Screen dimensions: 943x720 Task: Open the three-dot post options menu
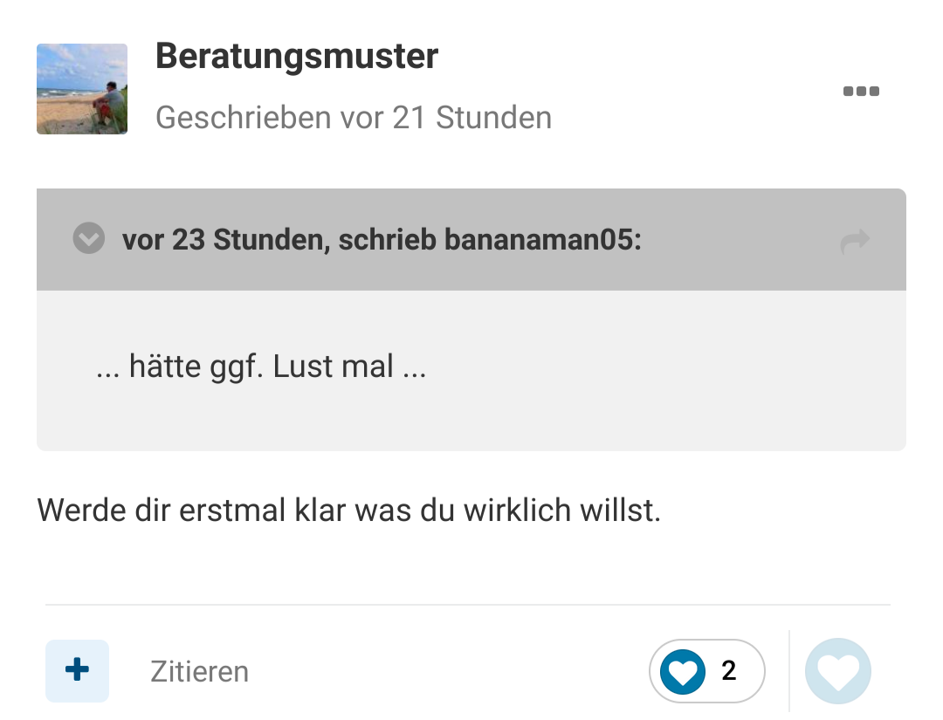861,91
